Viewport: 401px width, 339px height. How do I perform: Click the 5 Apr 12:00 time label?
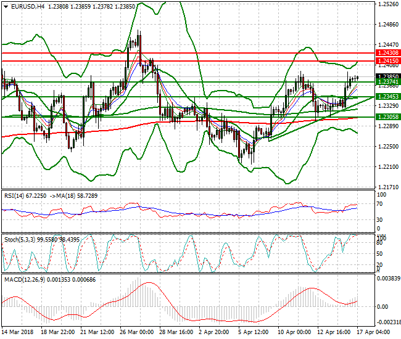(x=254, y=332)
